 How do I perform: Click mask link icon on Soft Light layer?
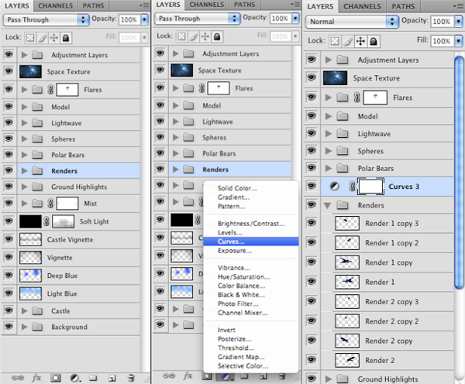pyautogui.click(x=46, y=221)
